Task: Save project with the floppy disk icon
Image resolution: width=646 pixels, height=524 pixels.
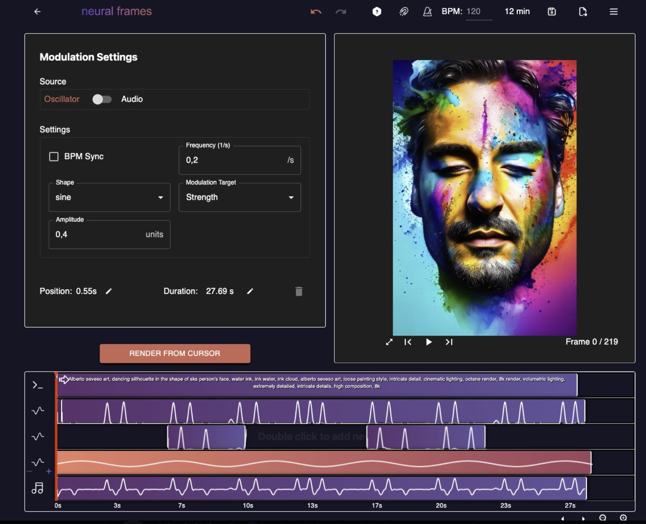Action: pos(551,12)
